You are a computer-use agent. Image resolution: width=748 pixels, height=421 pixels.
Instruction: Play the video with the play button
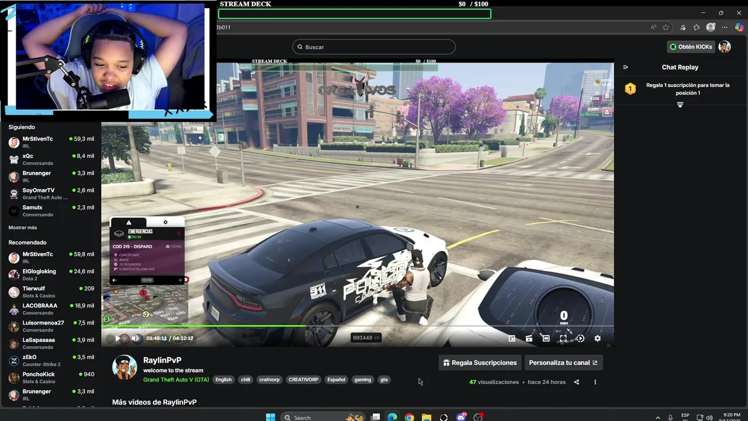[117, 338]
